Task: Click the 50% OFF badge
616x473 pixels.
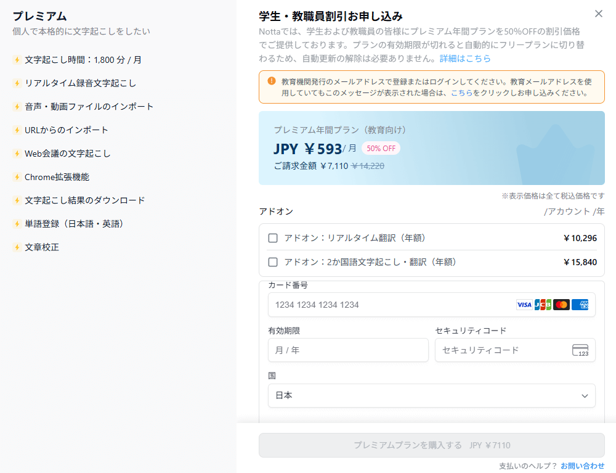Action: 381,148
